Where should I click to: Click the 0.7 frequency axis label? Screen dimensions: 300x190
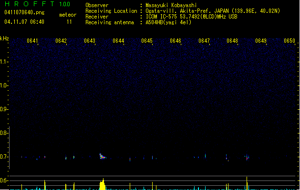[x=4, y=157]
